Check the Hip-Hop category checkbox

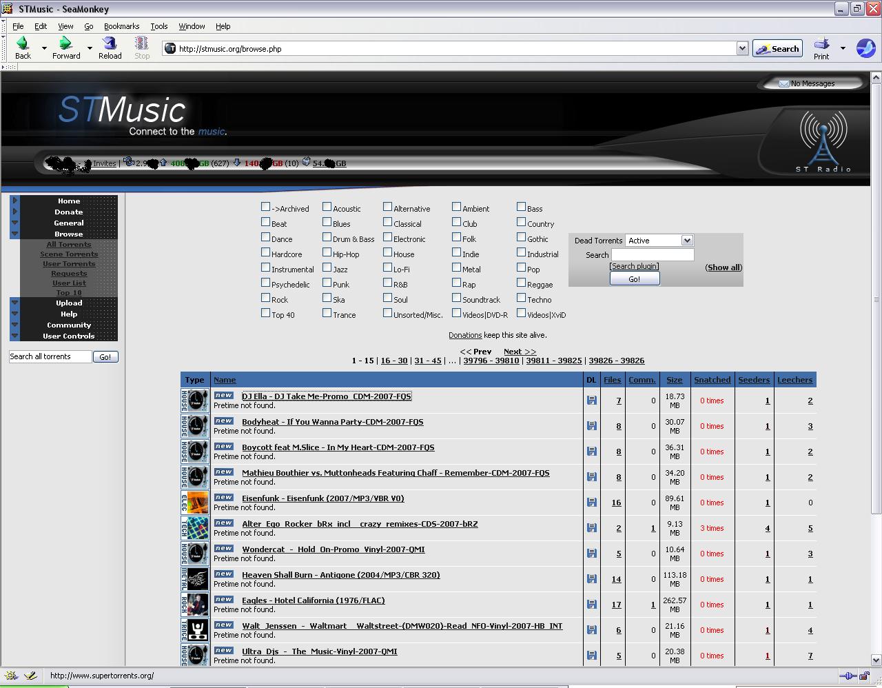327,252
